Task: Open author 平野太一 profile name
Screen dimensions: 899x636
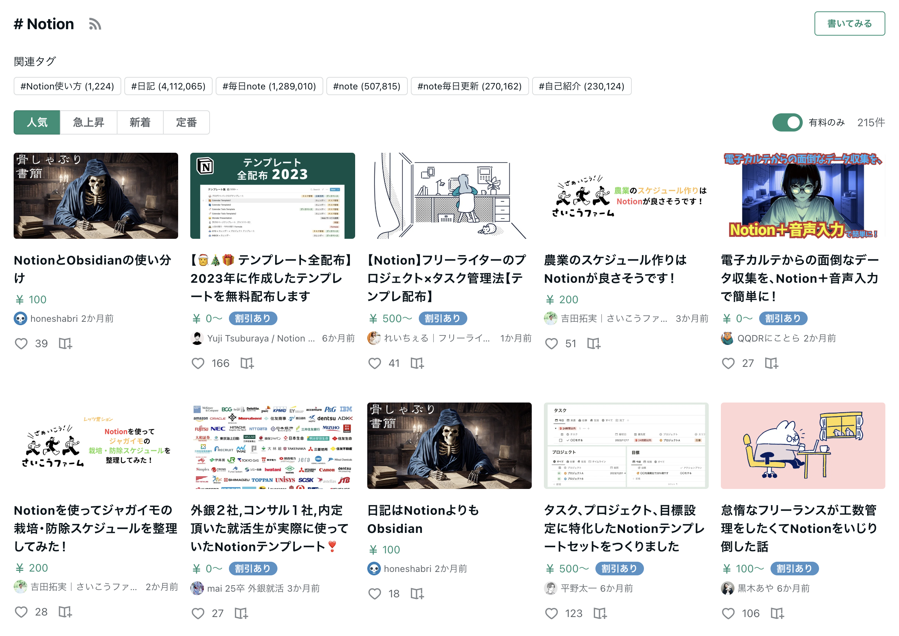Action: click(579, 588)
